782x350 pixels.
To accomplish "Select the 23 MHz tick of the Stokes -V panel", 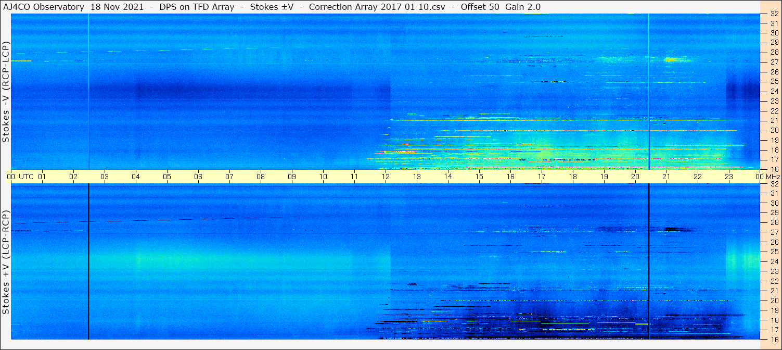I will (x=774, y=101).
